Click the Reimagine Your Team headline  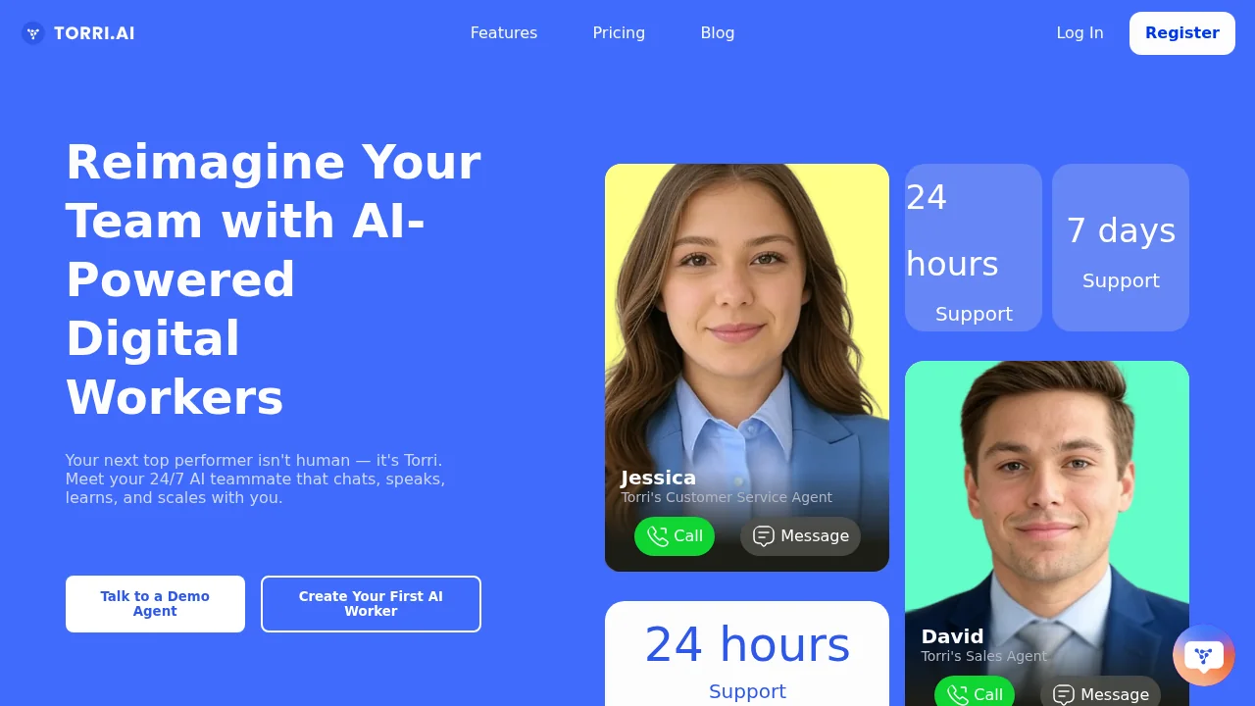click(x=274, y=279)
